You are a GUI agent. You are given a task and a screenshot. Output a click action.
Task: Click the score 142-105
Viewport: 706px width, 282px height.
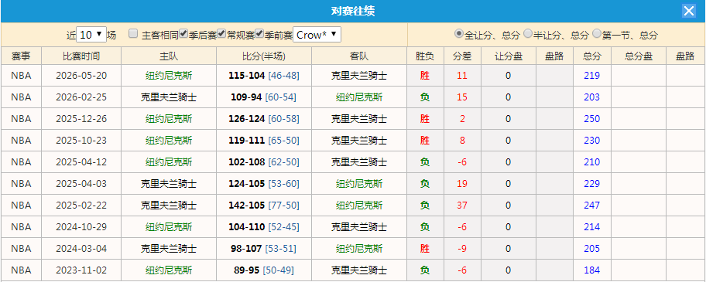point(247,206)
